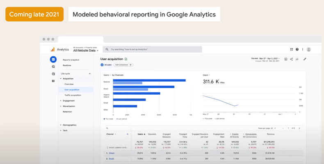
Task: Open Retention in the sidebar
Action: pos(67,112)
